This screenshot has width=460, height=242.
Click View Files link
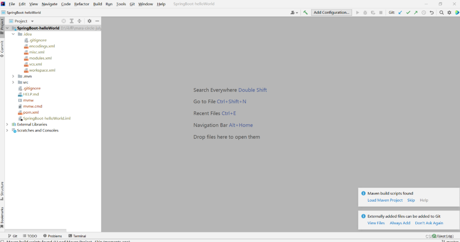pyautogui.click(x=376, y=223)
